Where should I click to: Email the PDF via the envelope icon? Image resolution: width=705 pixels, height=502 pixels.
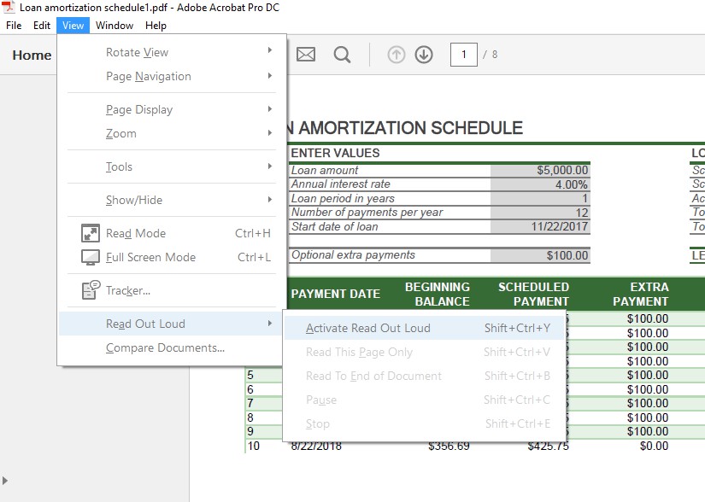305,54
